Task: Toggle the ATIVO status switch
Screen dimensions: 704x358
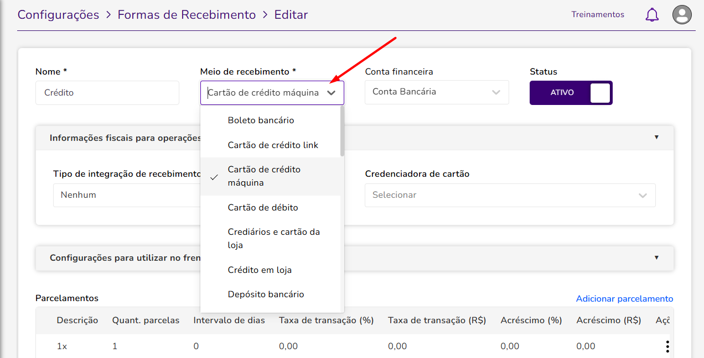Action: pos(571,93)
